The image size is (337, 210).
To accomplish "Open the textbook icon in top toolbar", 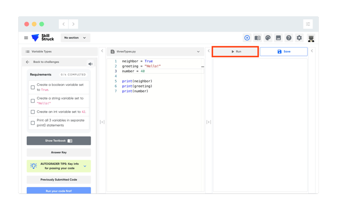I will [x=258, y=38].
